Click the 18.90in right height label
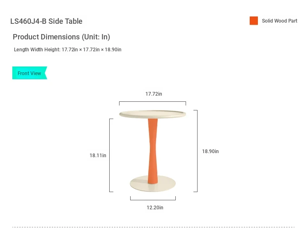 click(210, 151)
